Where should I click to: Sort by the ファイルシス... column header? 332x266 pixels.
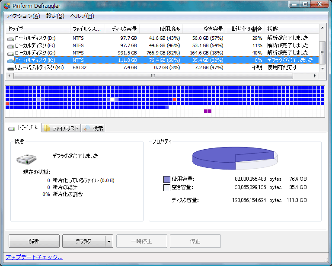pyautogui.click(x=87, y=29)
